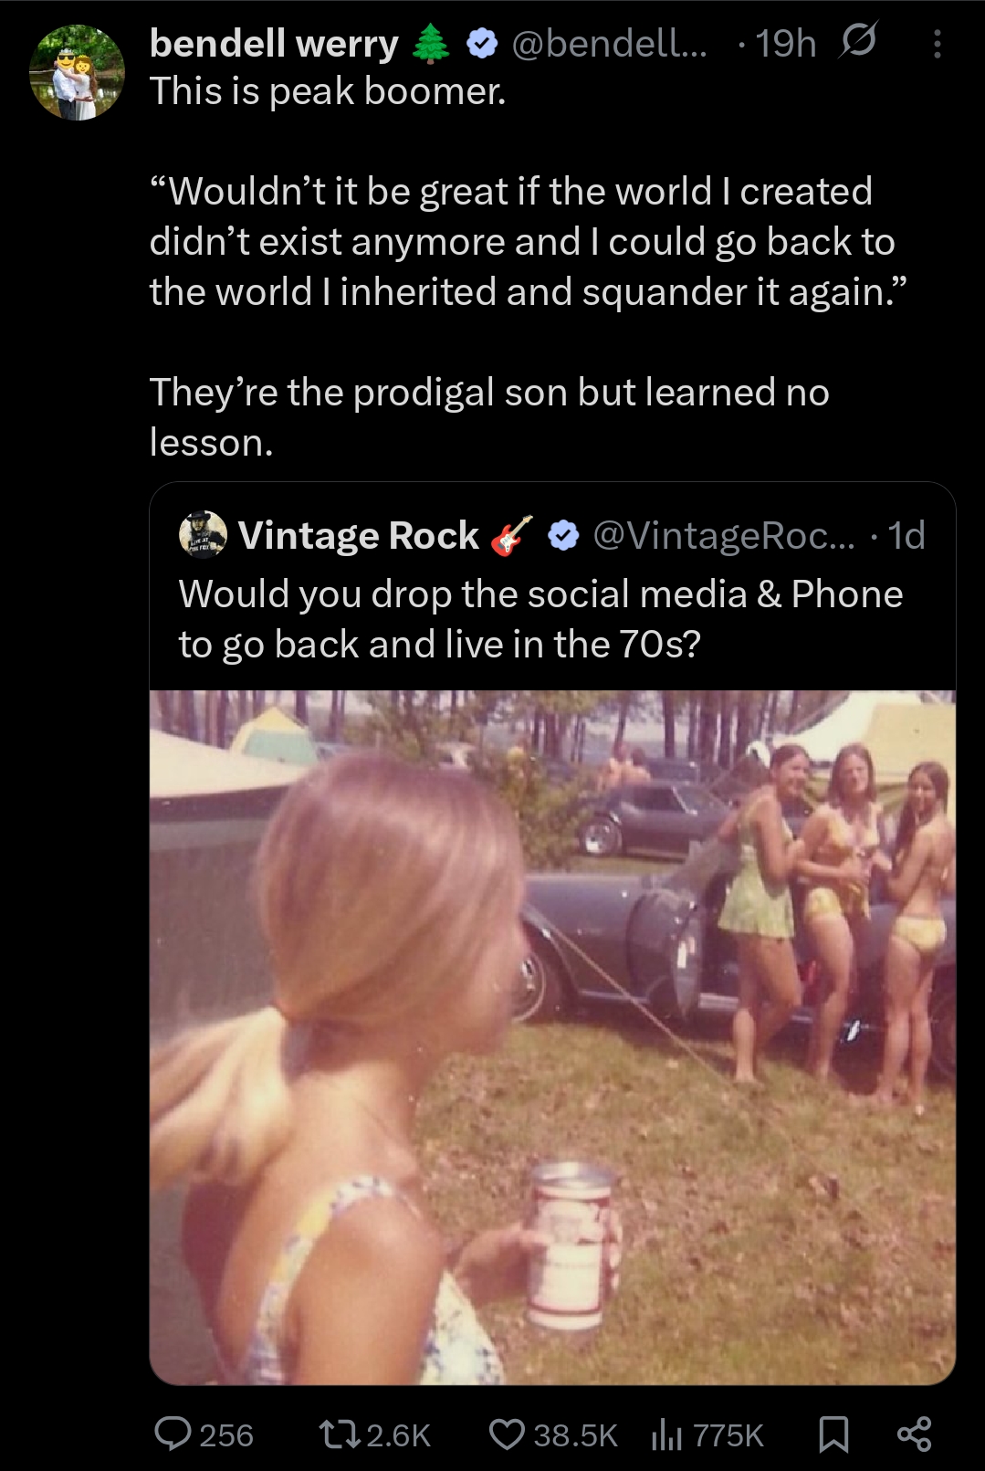Open Grok slash-circle icon near timestamp
The image size is (985, 1471).
coord(857,42)
